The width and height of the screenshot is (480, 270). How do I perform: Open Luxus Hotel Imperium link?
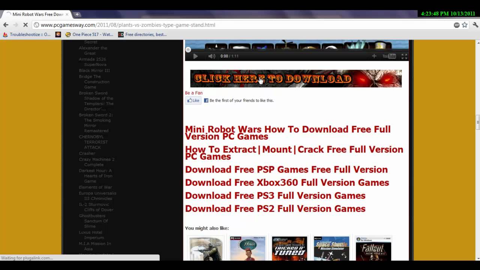click(91, 235)
